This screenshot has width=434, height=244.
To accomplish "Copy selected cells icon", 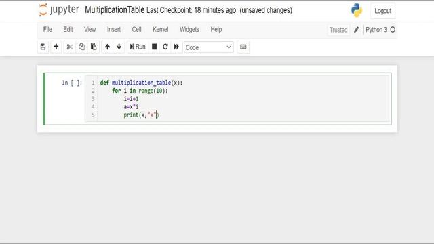I will [81, 47].
